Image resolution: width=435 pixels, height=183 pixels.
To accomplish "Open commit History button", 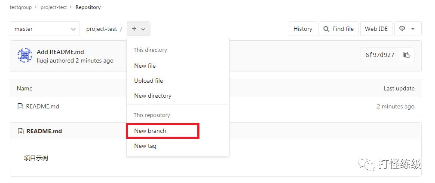I will pos(303,29).
